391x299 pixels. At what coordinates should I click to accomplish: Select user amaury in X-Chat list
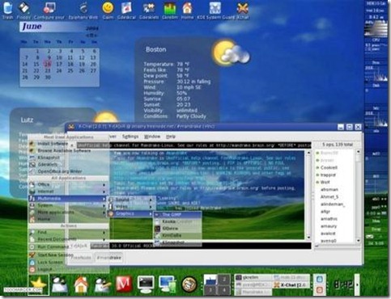[329, 226]
